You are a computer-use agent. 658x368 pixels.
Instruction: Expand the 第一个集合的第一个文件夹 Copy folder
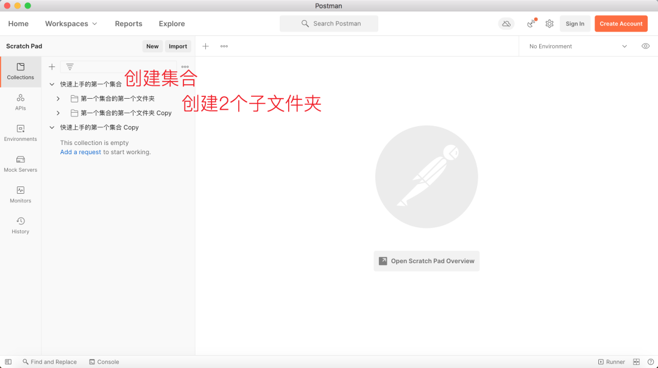58,113
